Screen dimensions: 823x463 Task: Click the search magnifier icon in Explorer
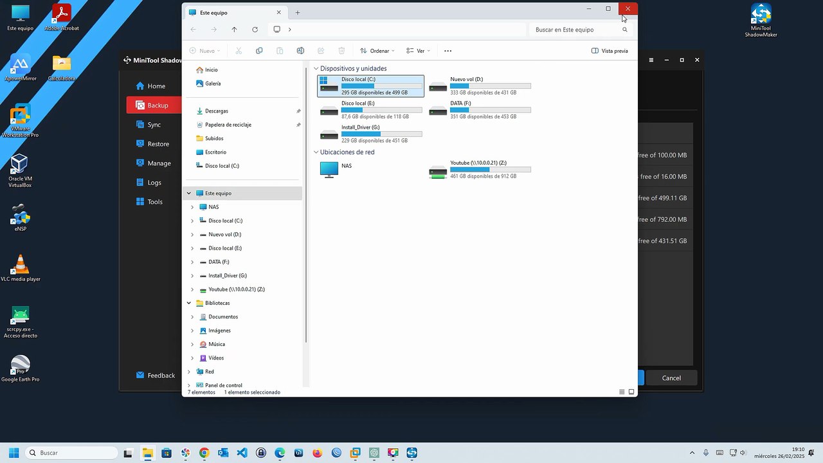[x=625, y=30]
